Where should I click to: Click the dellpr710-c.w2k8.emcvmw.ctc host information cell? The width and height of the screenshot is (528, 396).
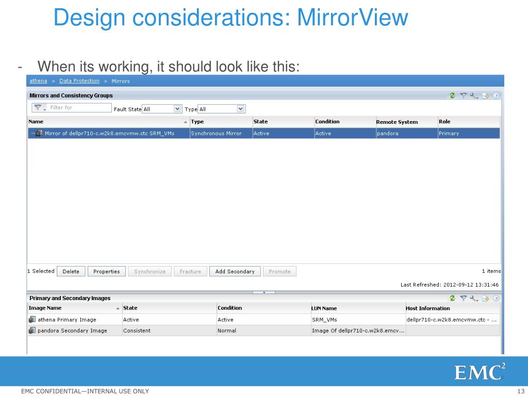click(x=453, y=320)
